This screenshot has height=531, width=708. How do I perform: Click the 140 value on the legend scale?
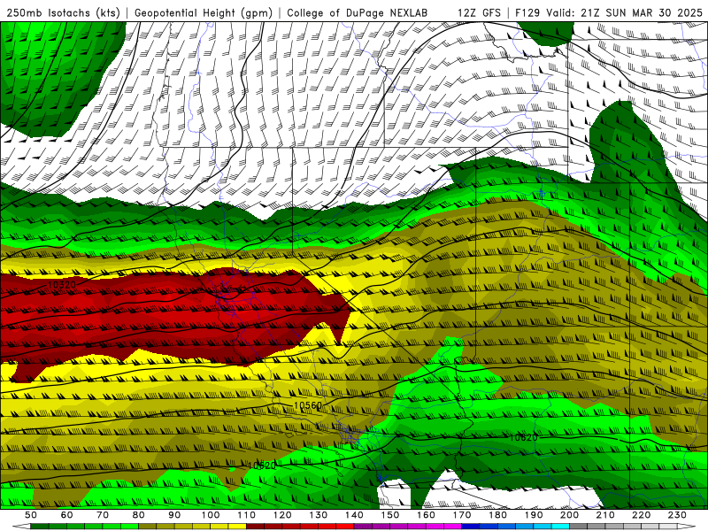(x=354, y=515)
